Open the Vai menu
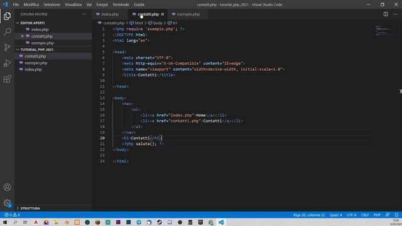The height and width of the screenshot is (226, 402). [89, 4]
